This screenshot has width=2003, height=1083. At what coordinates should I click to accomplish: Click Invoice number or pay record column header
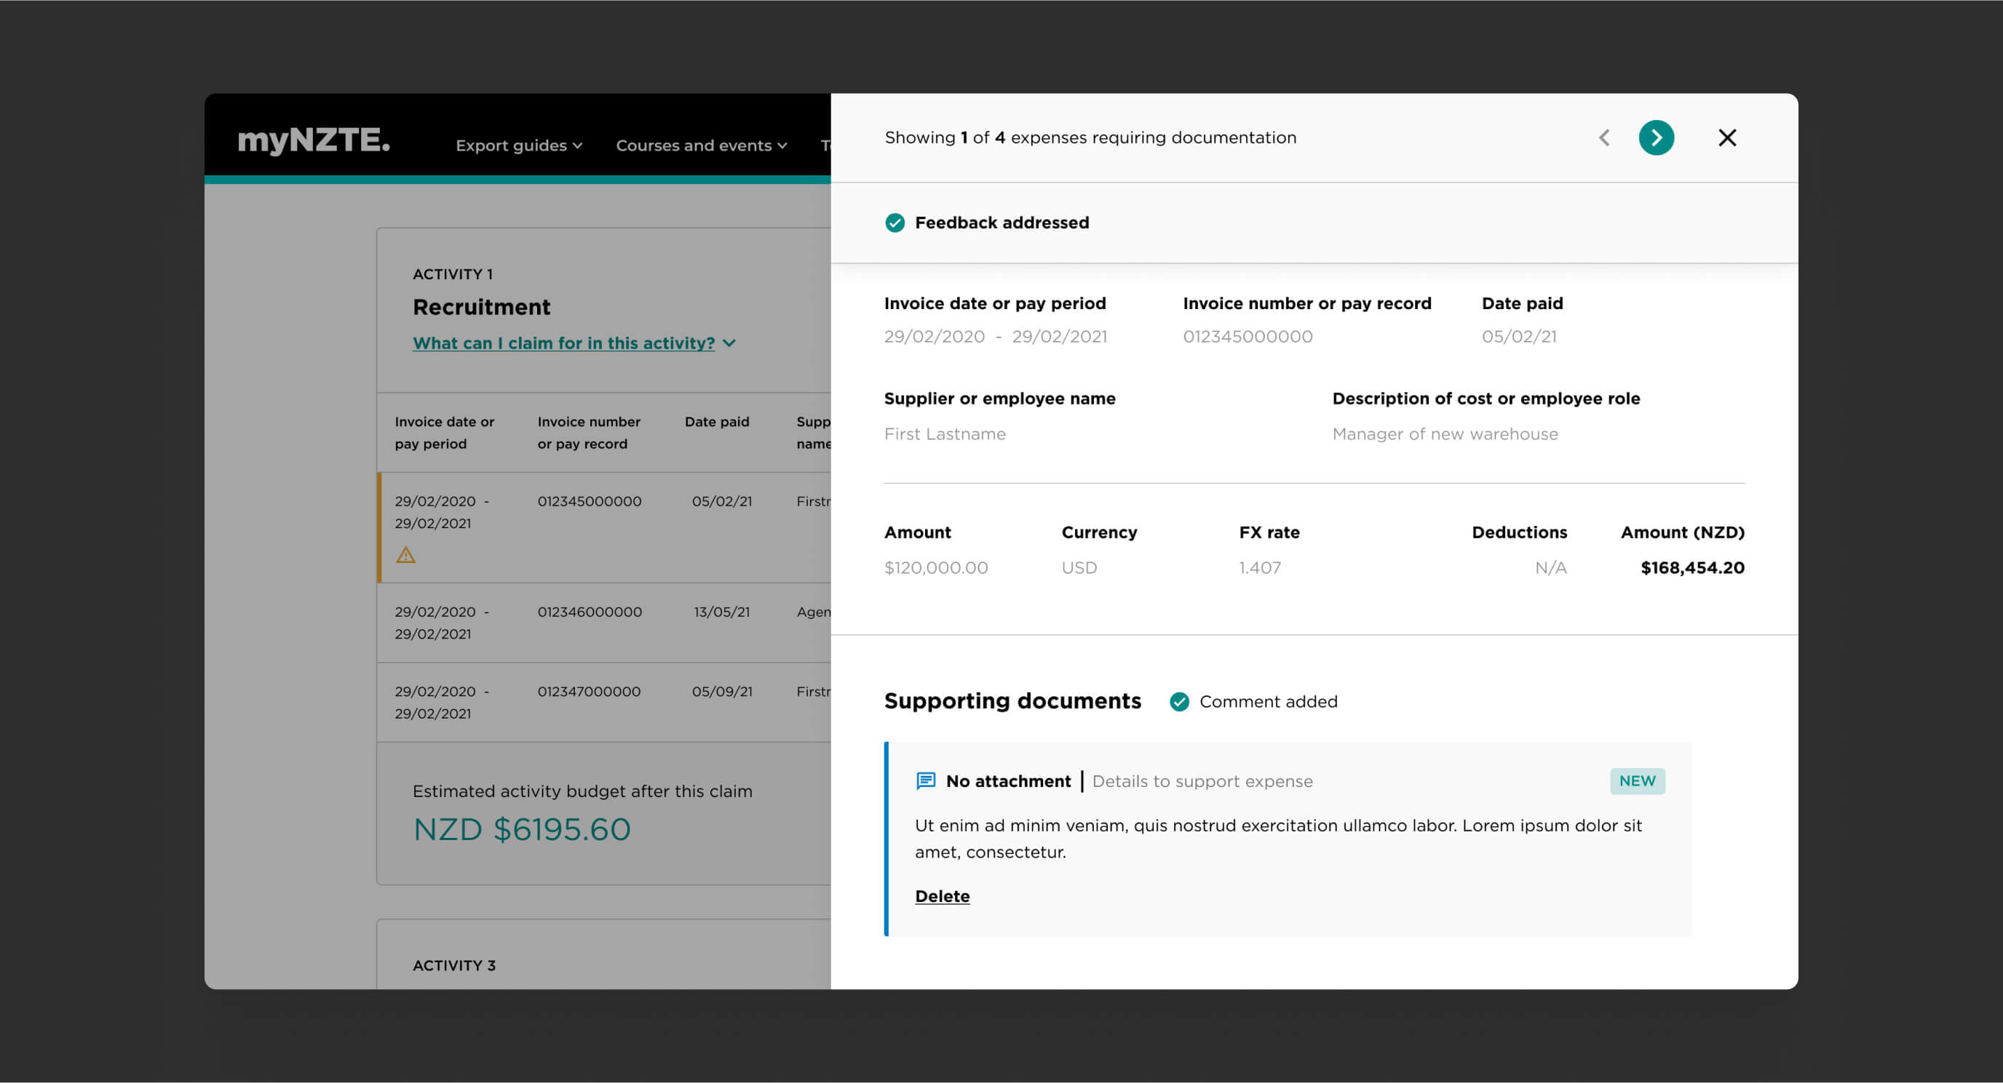(x=589, y=433)
